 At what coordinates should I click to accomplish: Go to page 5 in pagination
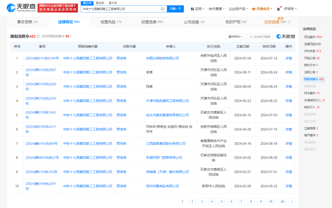(222, 202)
